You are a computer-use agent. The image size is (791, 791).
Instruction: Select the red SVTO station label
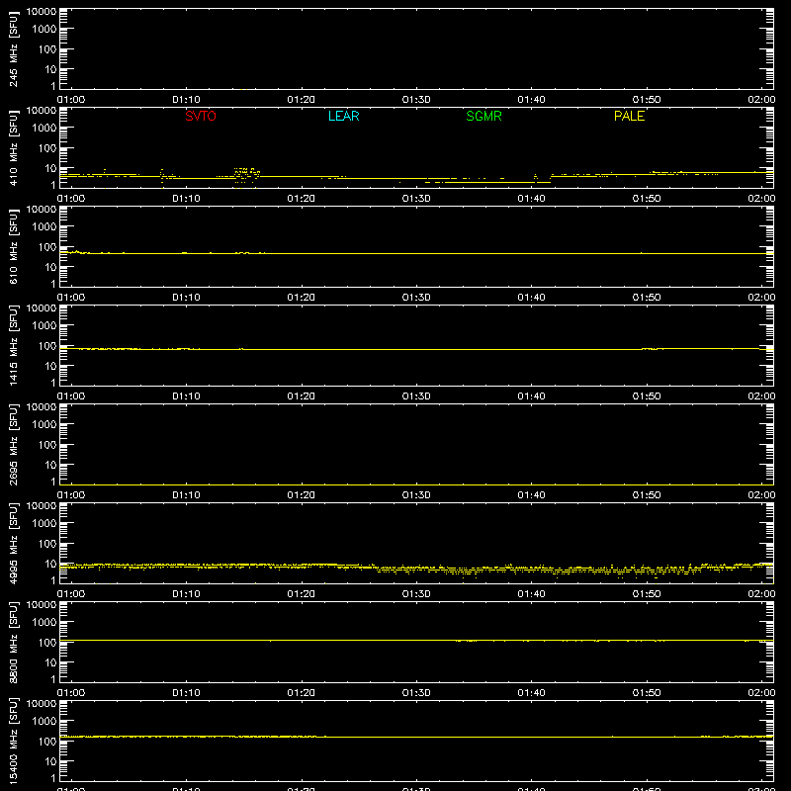[x=201, y=116]
